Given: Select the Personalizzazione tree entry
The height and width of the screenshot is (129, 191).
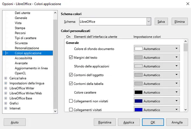Looking at the screenshot, I should pos(27,48).
